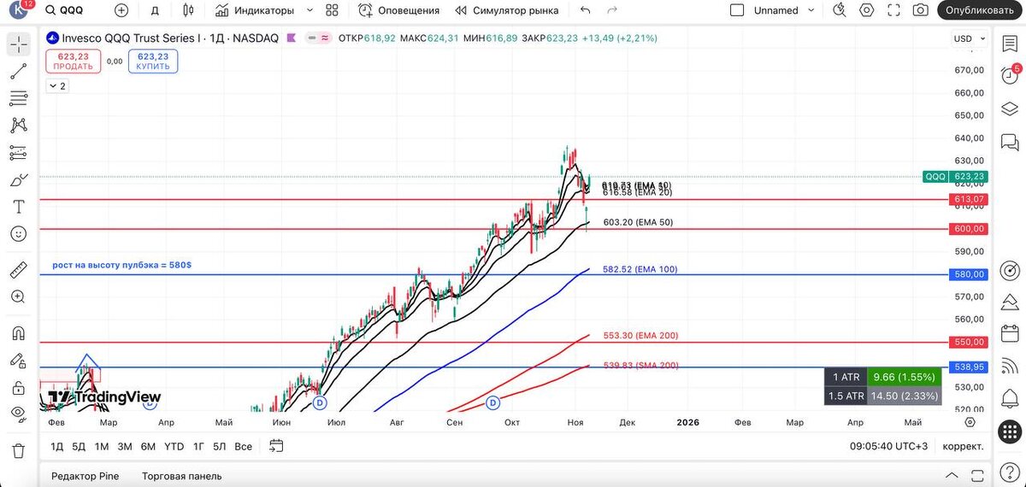Open the economic calendar icon
Screen dimensions: 1026x487
coord(1010,335)
